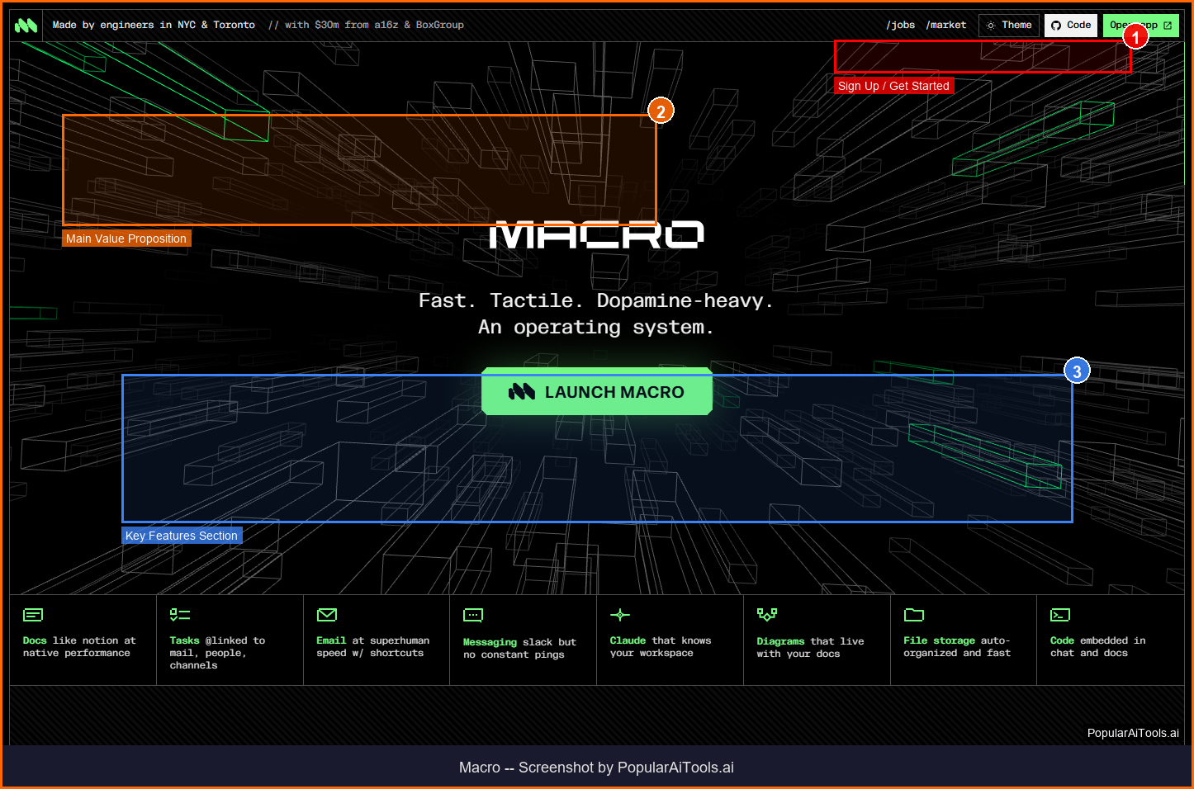Click the red annotation badge numbered 1
The height and width of the screenshot is (789, 1194).
pyautogui.click(x=1135, y=37)
